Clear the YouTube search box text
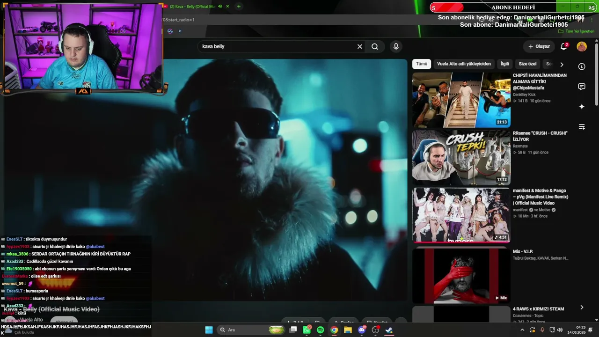 coord(360,47)
